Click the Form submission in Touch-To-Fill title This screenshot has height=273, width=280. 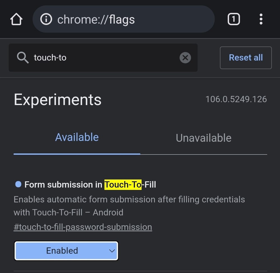[90, 185]
